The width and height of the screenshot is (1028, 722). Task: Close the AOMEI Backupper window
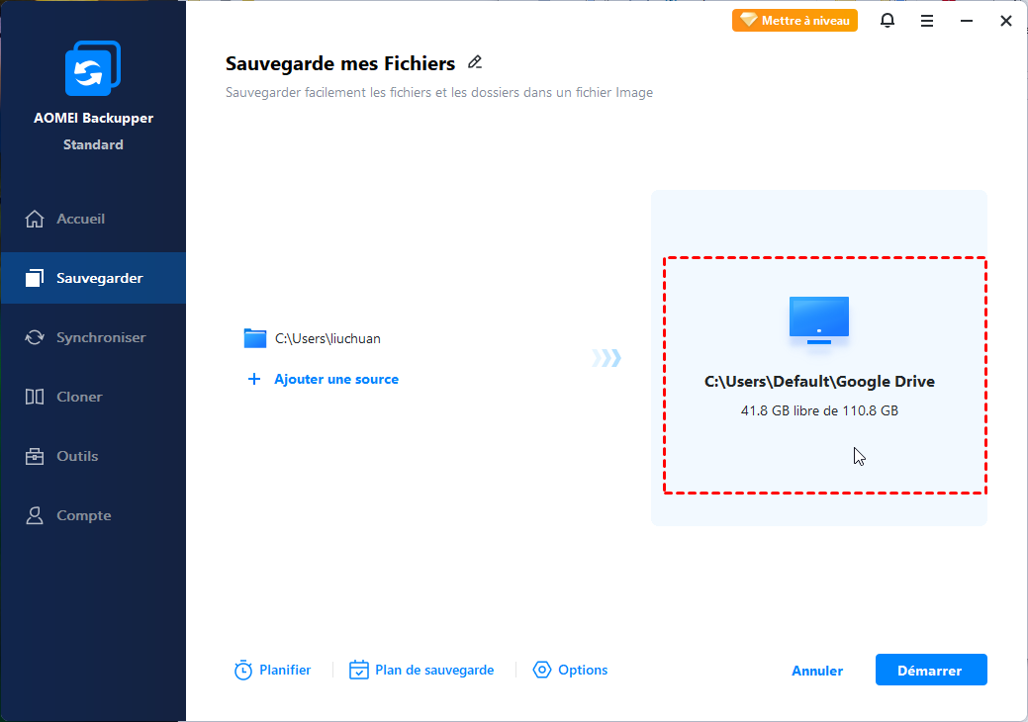(x=1006, y=21)
